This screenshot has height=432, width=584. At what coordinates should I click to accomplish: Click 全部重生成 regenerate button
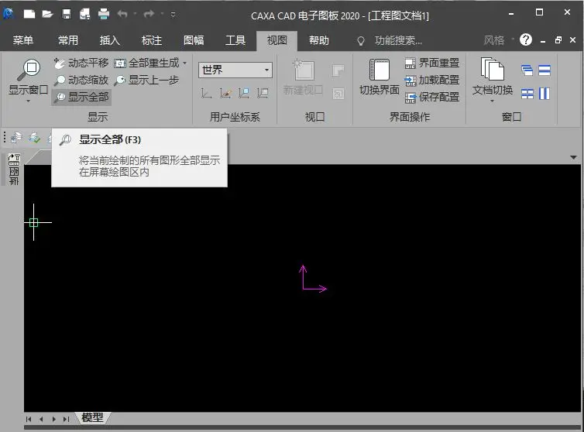click(146, 63)
